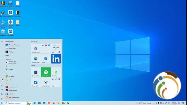
Task: Click the Explore group header
Action: (33, 65)
